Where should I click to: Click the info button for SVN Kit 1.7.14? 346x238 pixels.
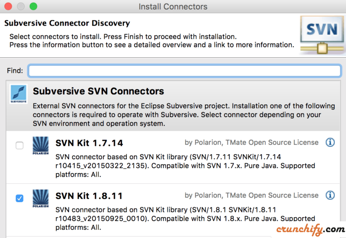click(x=330, y=142)
